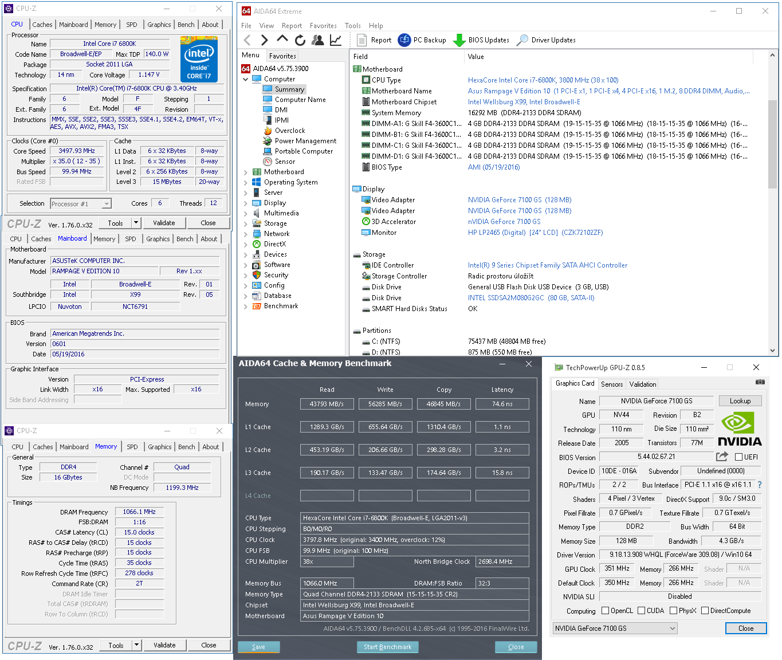Viewport: 782px width, 660px height.
Task: Open the Tools dropdown arrow in the top CPU-Z window
Action: pos(136,223)
